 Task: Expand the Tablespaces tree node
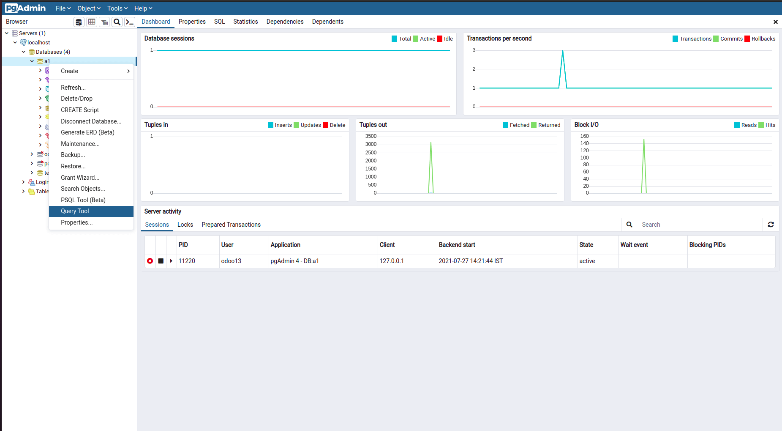[x=23, y=192]
